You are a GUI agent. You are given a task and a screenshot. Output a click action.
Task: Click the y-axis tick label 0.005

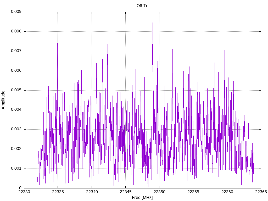pyautogui.click(x=16, y=90)
